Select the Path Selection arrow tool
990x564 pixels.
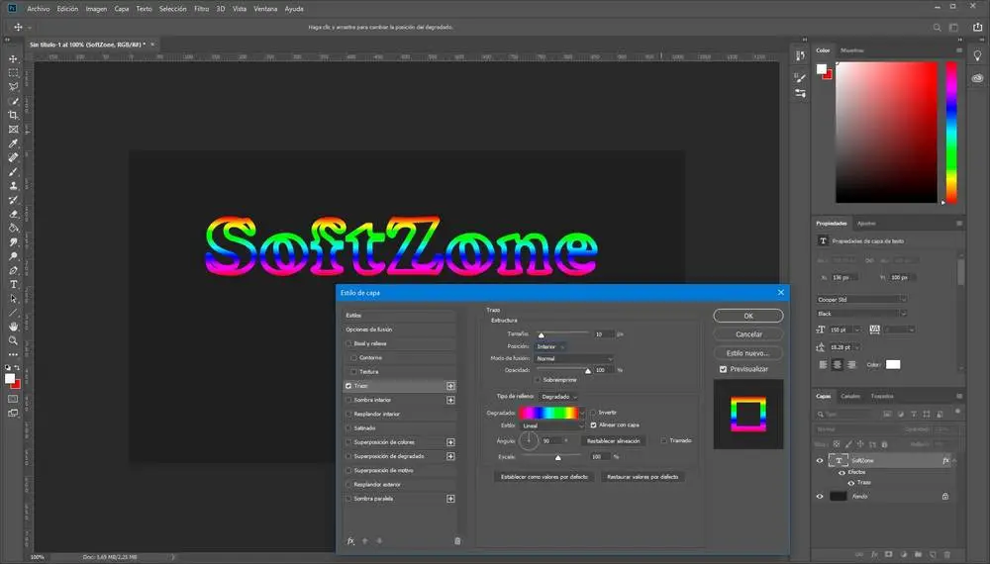(13, 299)
